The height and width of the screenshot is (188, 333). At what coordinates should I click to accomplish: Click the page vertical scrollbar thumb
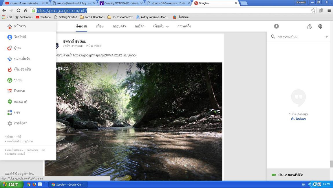[x=331, y=164]
